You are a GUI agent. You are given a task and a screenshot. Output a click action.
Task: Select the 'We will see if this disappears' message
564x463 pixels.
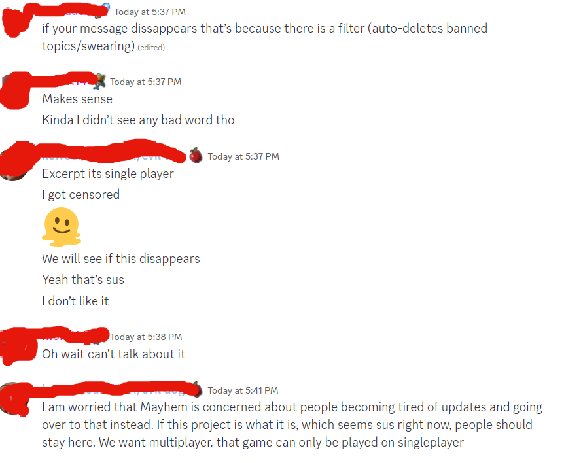121,258
